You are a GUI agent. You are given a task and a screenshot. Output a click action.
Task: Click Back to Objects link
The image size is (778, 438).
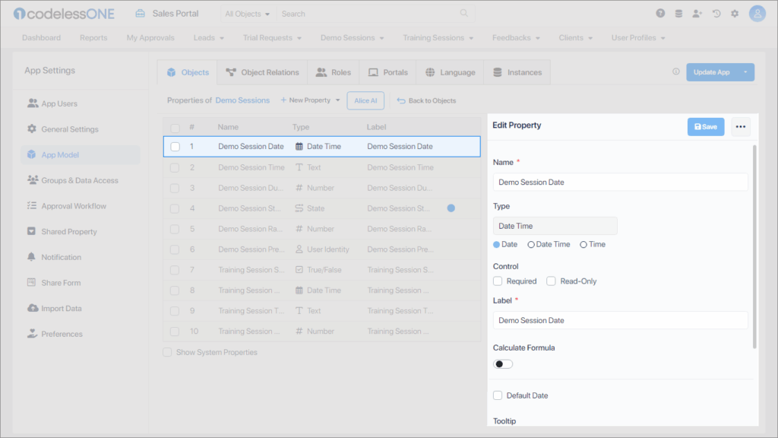coord(427,100)
